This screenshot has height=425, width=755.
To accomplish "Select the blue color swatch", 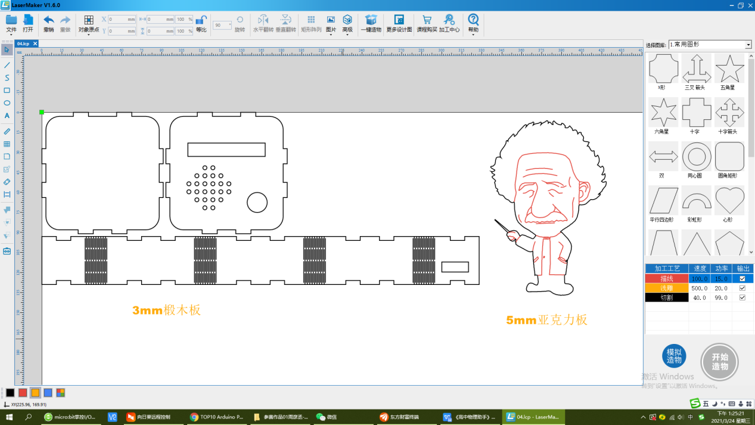I will [x=48, y=393].
